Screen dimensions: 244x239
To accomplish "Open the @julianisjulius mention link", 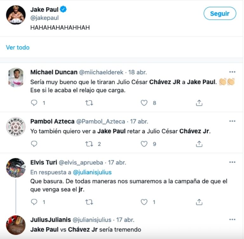I will pos(92,172).
